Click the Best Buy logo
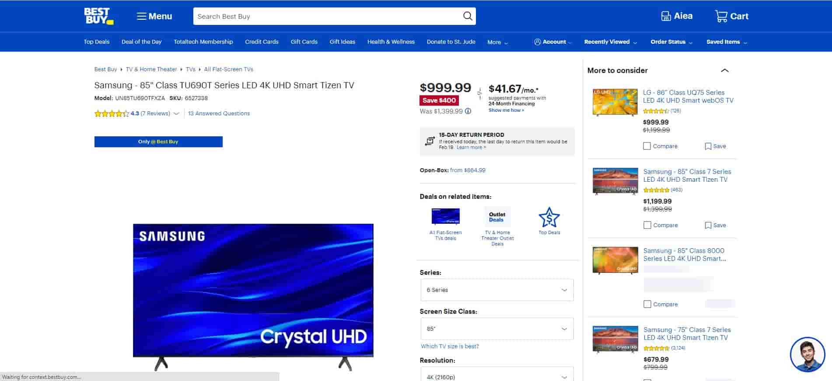The width and height of the screenshot is (832, 381). coord(98,16)
